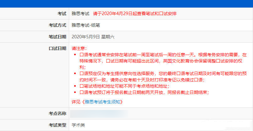Viewport: 253px width, 131px height.
Task: Click the 考点名称 row label
Action: (x=58, y=113)
